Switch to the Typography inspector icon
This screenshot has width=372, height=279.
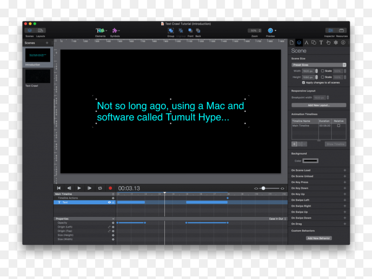point(321,43)
